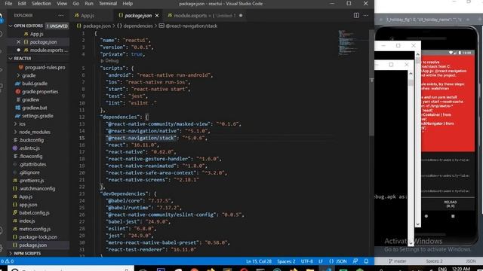This screenshot has width=483, height=271.
Task: Tap RELOAD on the emulator error screen
Action: pyautogui.click(x=450, y=204)
